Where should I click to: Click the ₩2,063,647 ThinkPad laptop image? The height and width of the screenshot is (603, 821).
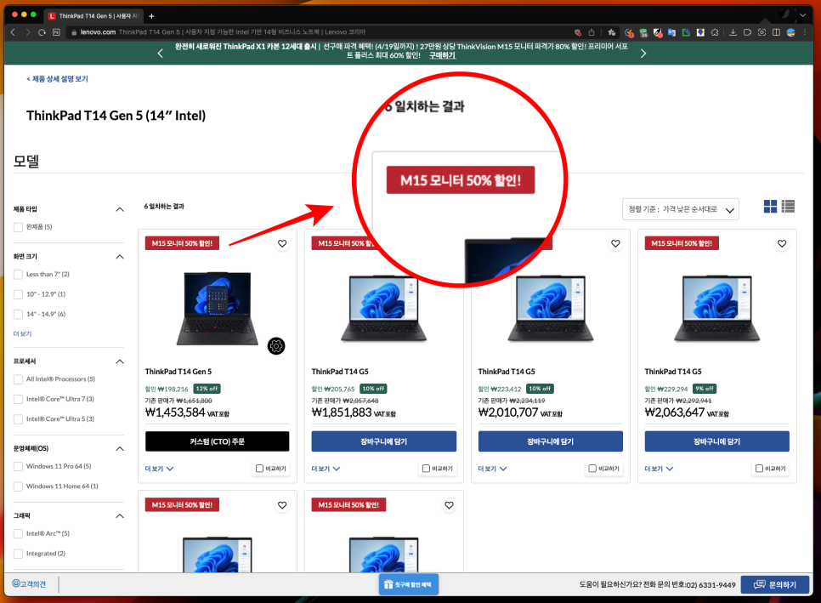click(716, 309)
